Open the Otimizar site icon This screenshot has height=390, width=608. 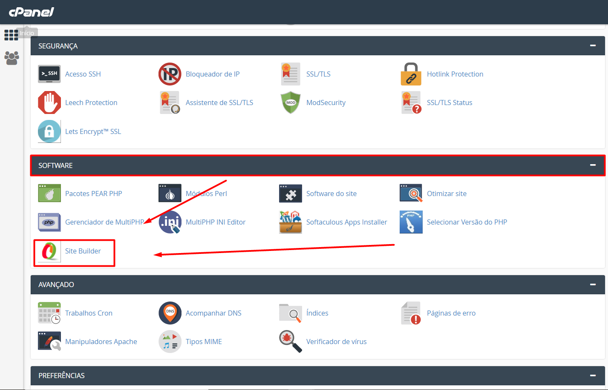point(411,194)
